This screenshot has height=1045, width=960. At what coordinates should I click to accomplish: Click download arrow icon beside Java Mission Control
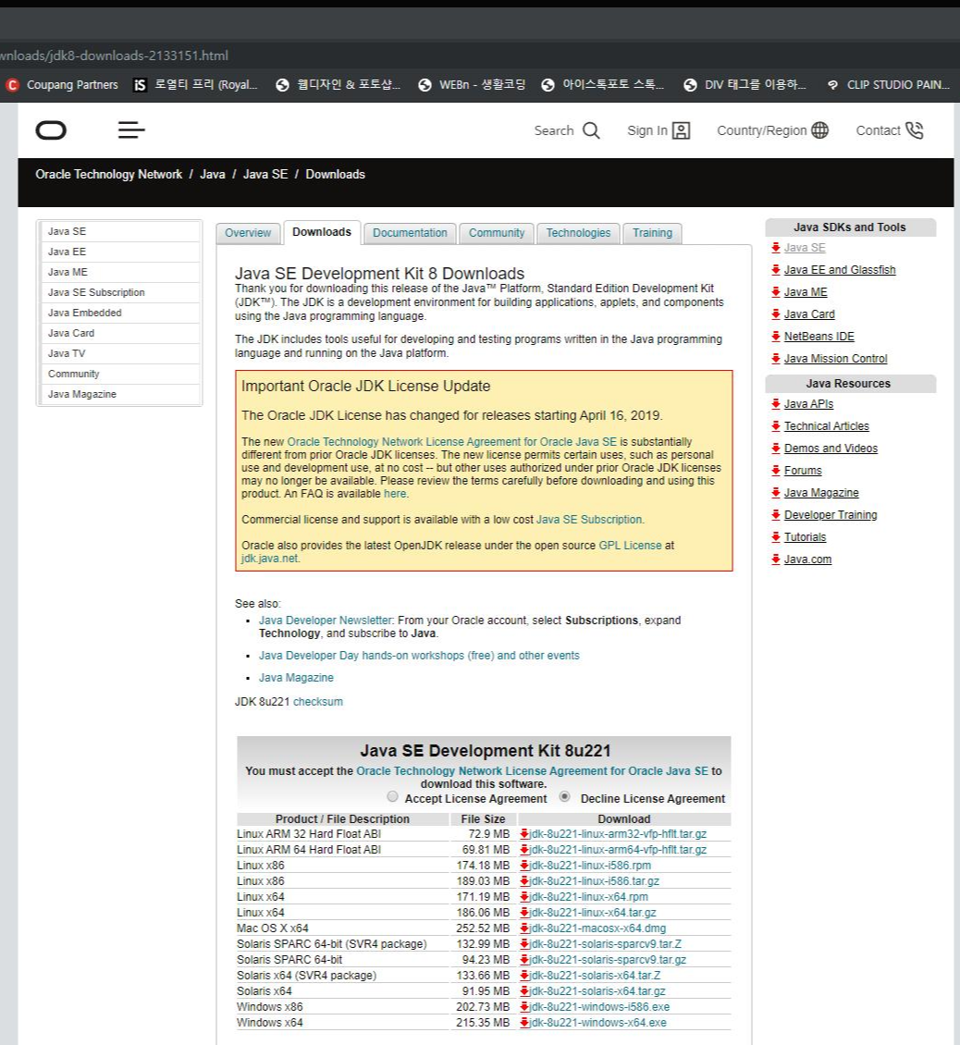tap(776, 359)
